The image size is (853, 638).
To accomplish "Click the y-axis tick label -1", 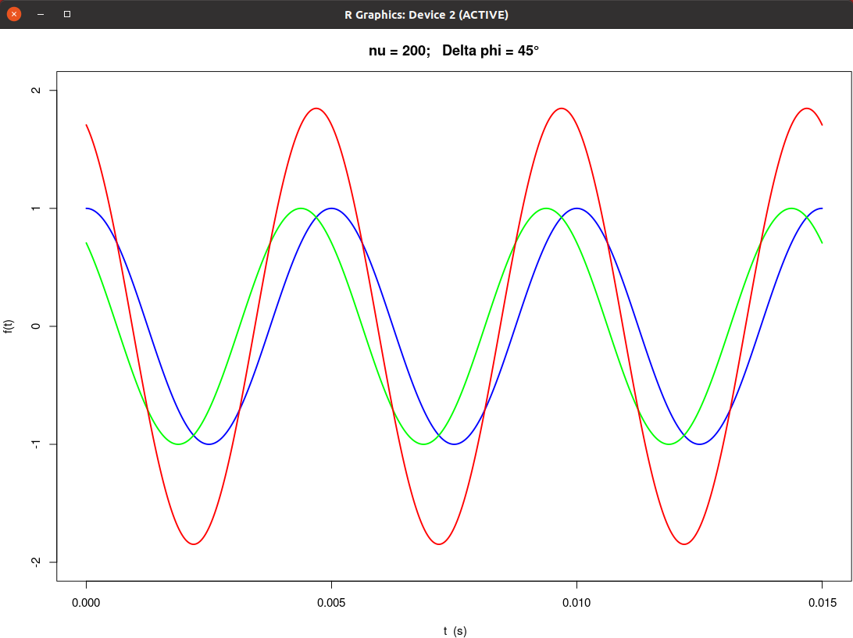I will pyautogui.click(x=36, y=444).
